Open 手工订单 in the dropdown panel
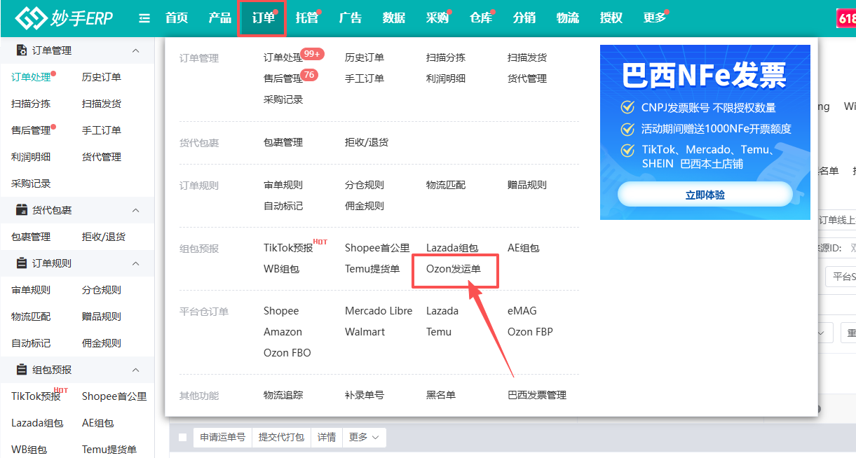Image resolution: width=856 pixels, height=458 pixels. (365, 78)
